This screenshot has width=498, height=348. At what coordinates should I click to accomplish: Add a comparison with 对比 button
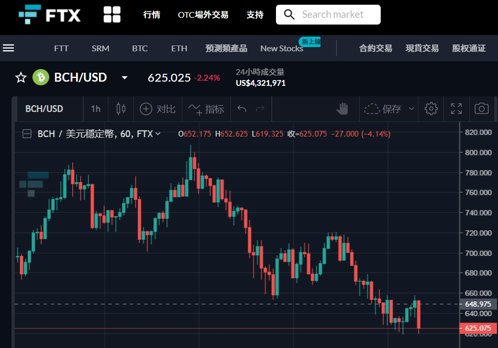pos(158,109)
